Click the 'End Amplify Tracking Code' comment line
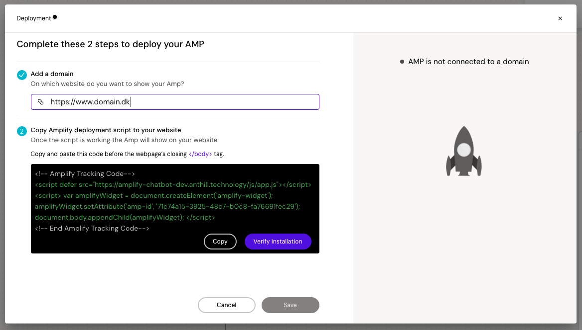Image resolution: width=582 pixels, height=330 pixels. tap(92, 229)
